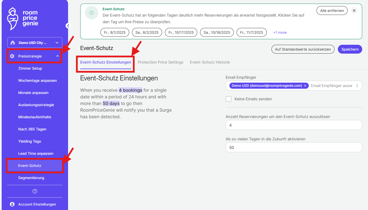The height and width of the screenshot is (210, 368).
Task: Enable the Keine Emails senden checkbox
Action: (x=229, y=99)
